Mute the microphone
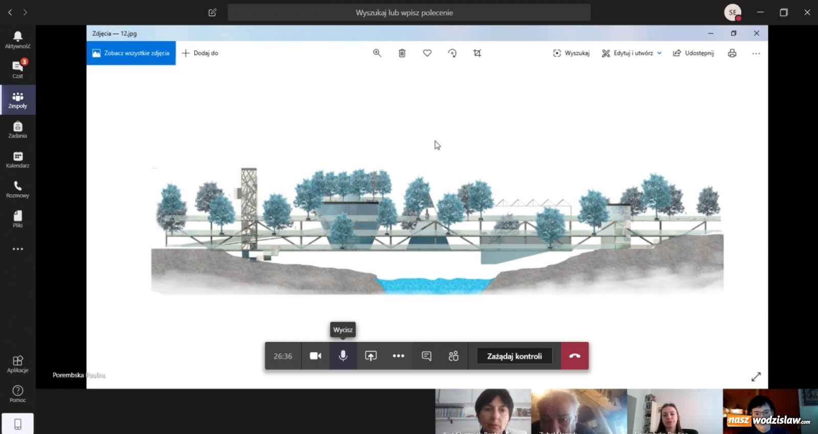 coord(343,356)
